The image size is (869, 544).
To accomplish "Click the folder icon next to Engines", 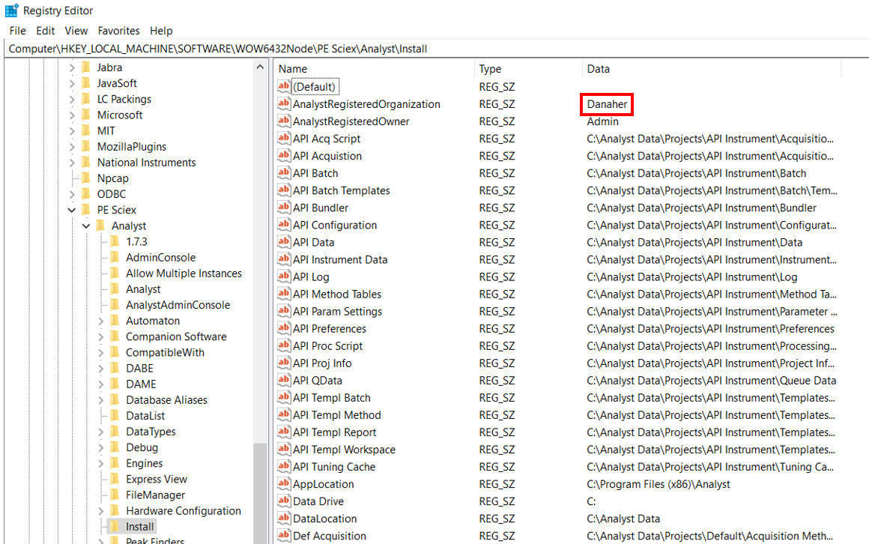I will 115,463.
